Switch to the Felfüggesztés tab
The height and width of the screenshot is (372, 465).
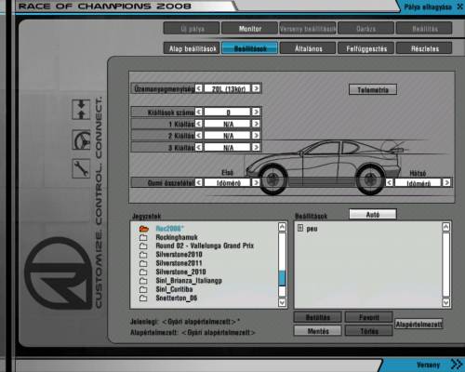pyautogui.click(x=366, y=48)
